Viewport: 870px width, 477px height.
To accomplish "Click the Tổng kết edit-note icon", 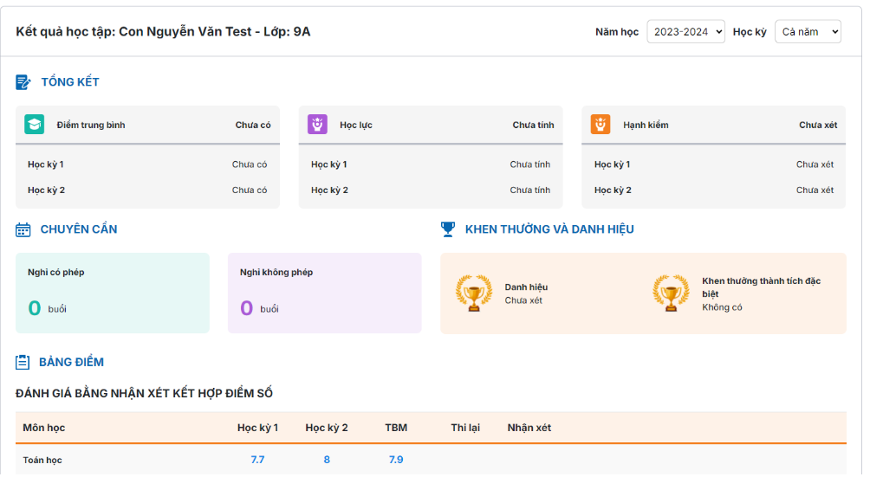I will click(23, 82).
